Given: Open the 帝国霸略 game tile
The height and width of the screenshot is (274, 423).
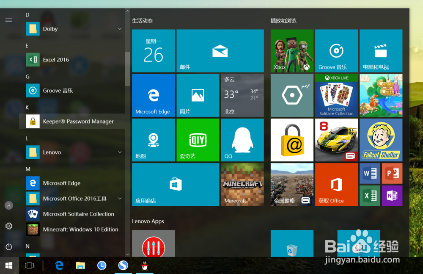Looking at the screenshot, I should pos(292,185).
